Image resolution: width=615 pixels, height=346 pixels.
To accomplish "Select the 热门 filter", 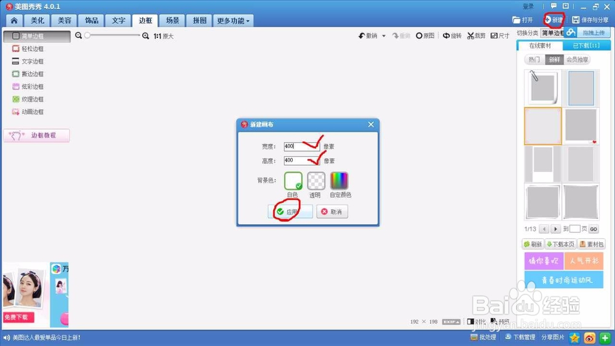I will click(534, 60).
